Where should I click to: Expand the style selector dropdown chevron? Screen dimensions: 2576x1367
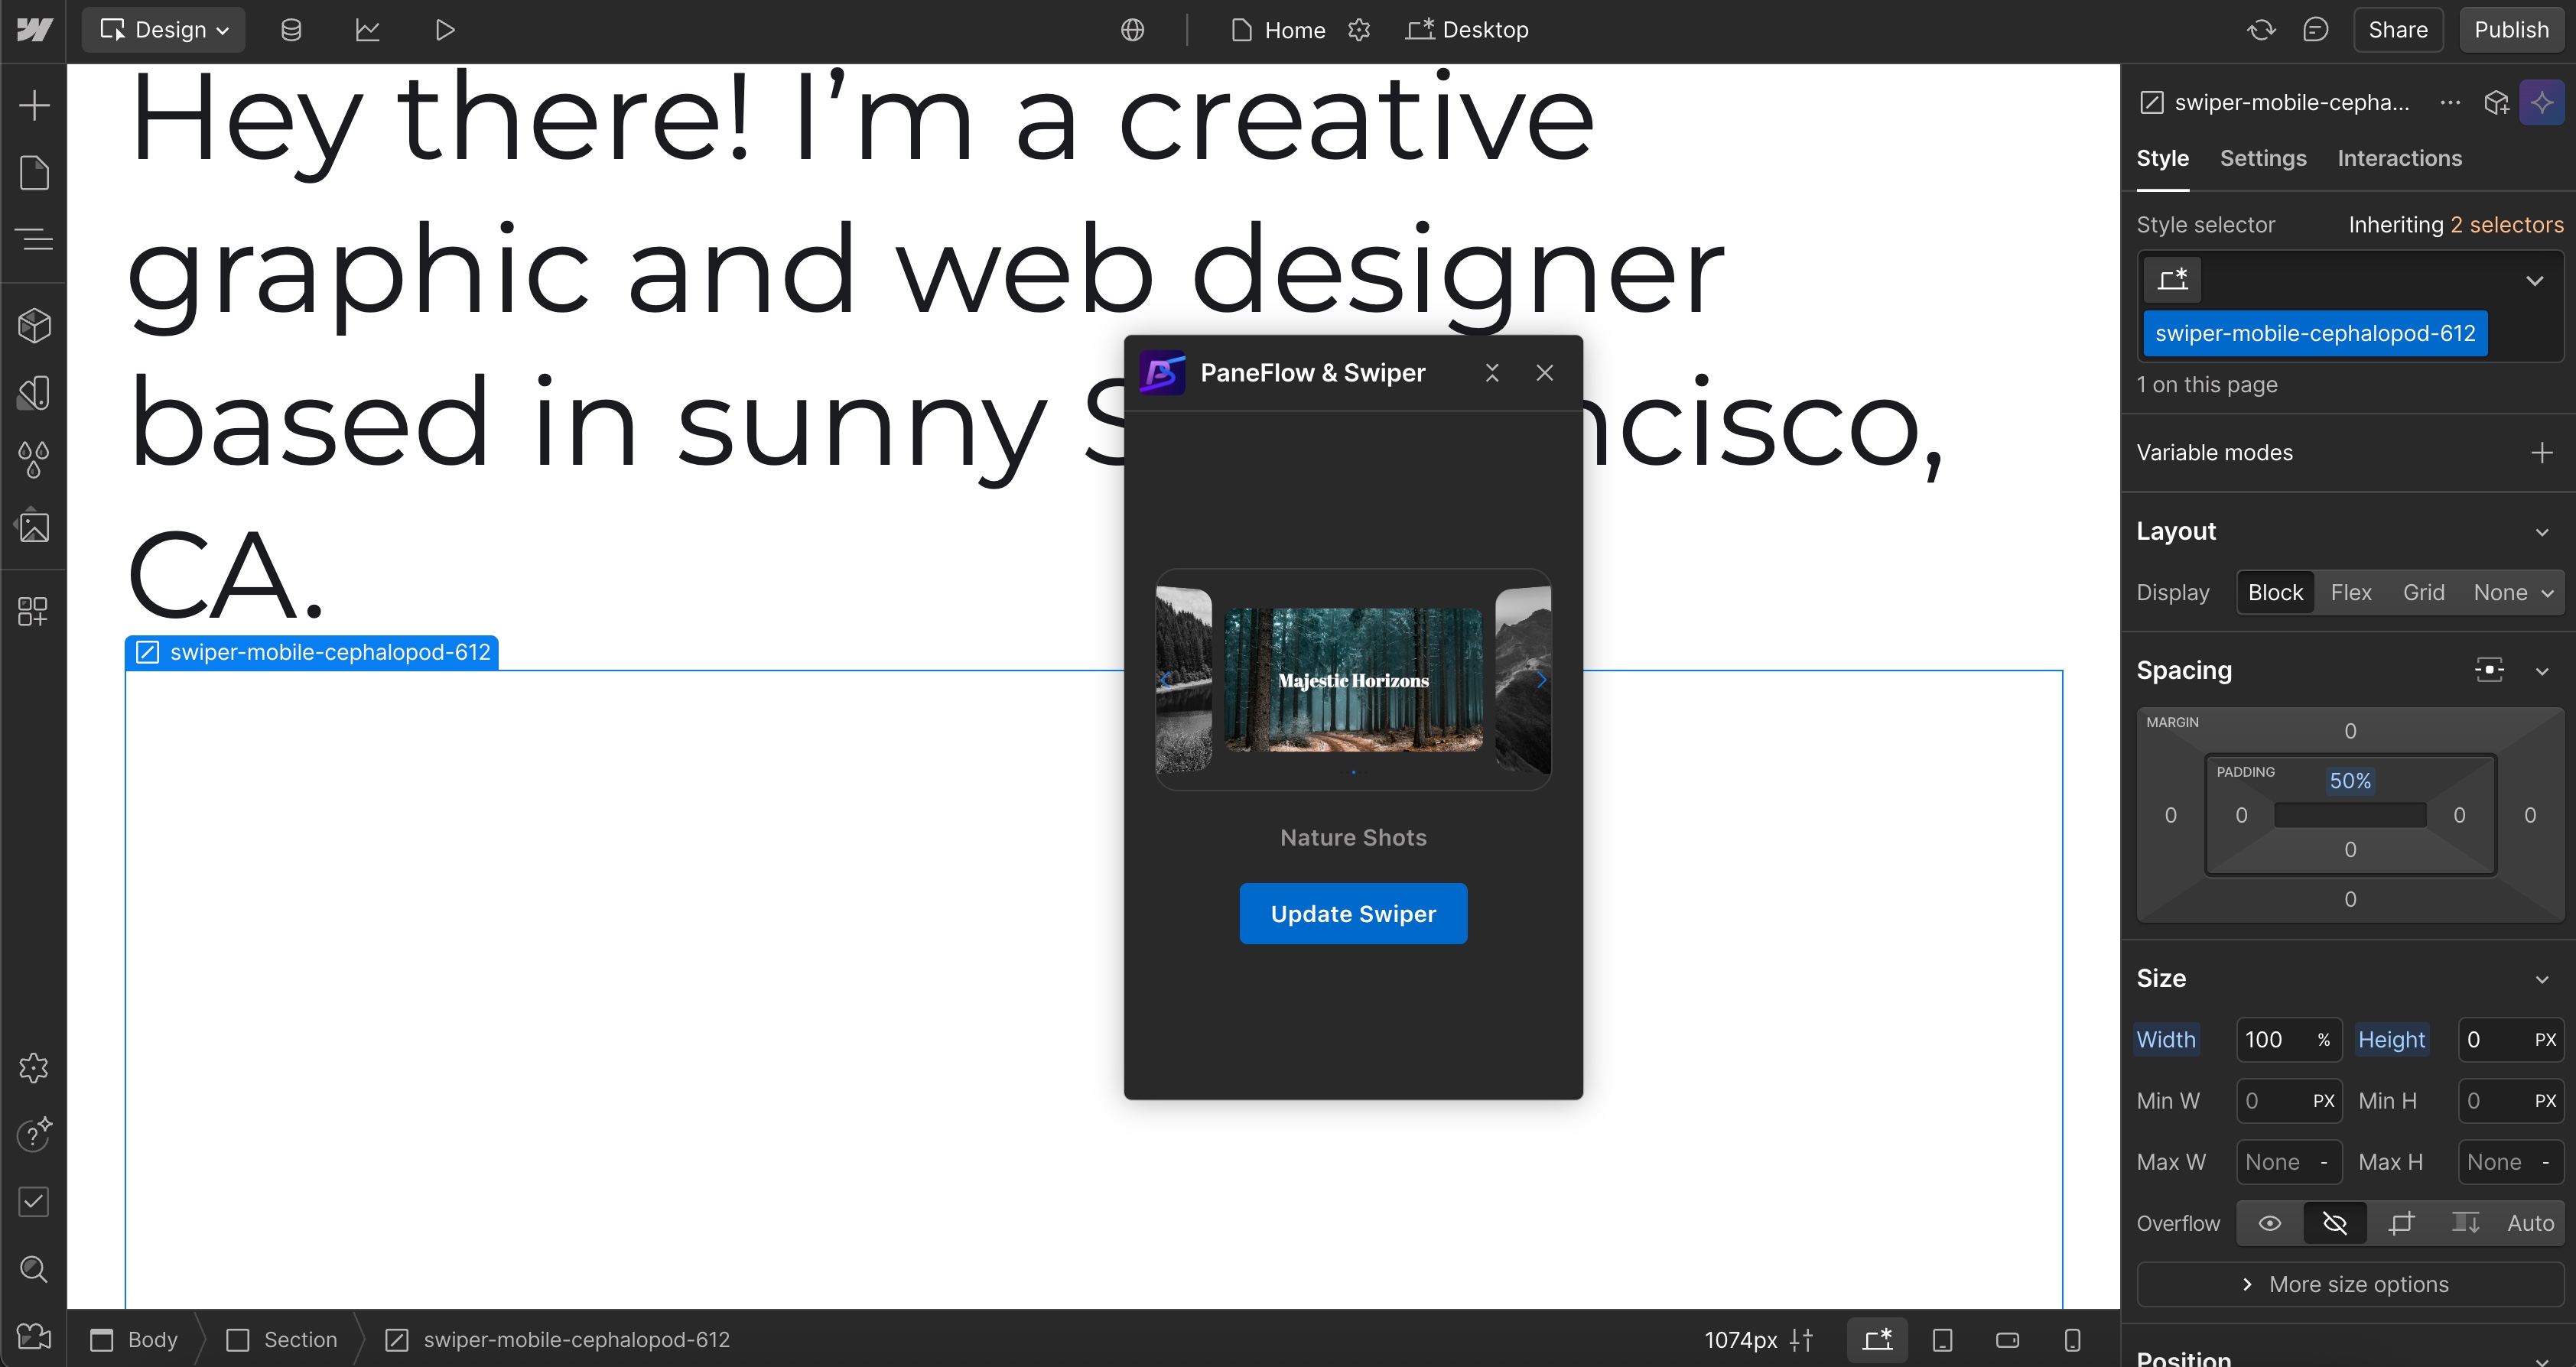click(2534, 280)
